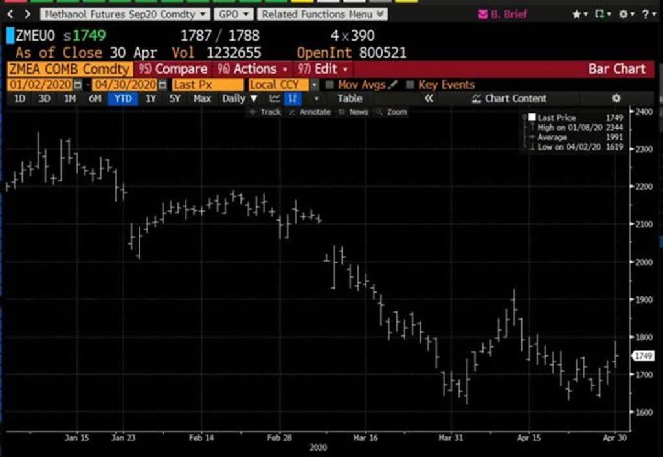Select the bar chart style icon
Screen dimensions: 663x457
(293, 98)
